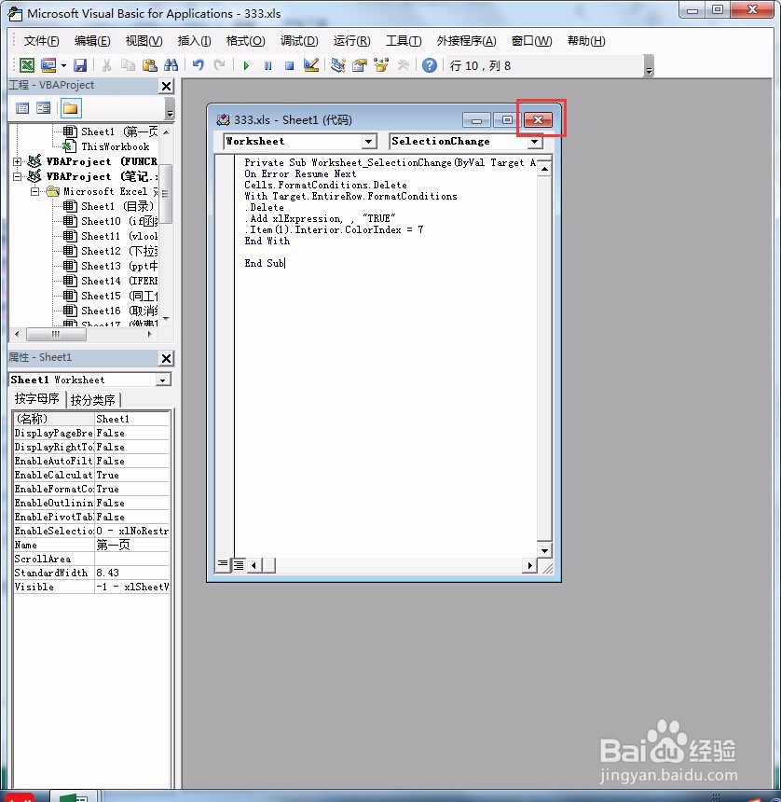Toggle Folders icon in Project panel
Viewport: 781px width, 802px height.
[x=71, y=108]
